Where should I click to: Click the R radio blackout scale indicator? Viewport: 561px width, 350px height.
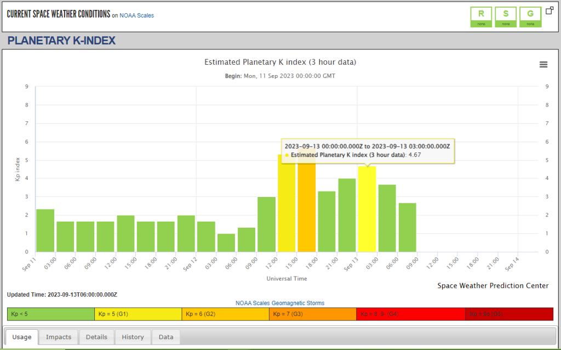[x=482, y=16]
